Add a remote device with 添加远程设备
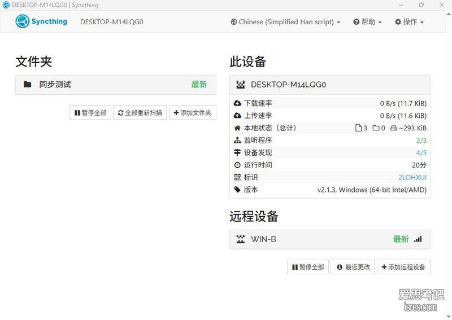 point(403,267)
